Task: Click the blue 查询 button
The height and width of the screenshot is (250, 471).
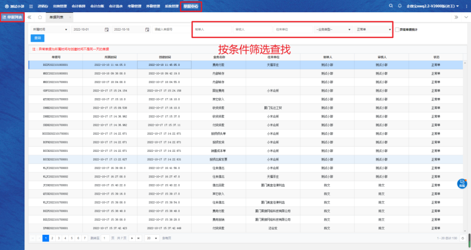Action: point(38,38)
